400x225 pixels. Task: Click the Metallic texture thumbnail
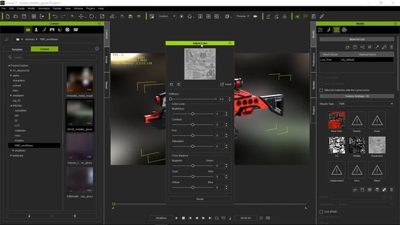[357, 145]
